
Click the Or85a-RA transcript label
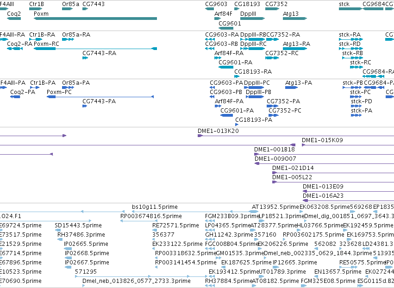click(x=76, y=35)
